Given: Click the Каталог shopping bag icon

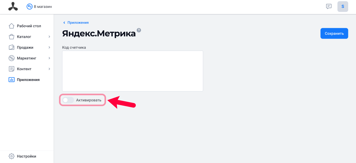Looking at the screenshot, I should pos(11,37).
